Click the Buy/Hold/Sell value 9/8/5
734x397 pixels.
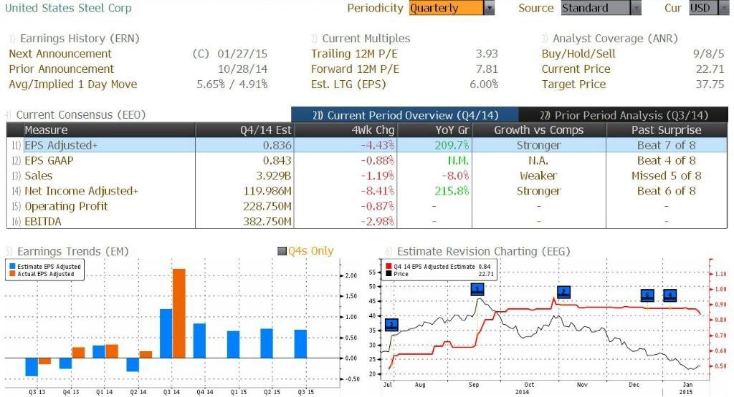tap(709, 54)
